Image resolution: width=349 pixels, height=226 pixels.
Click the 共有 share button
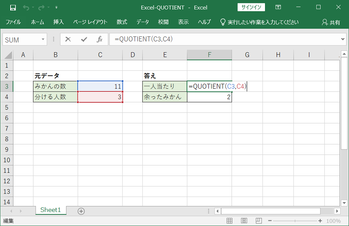[x=331, y=22]
